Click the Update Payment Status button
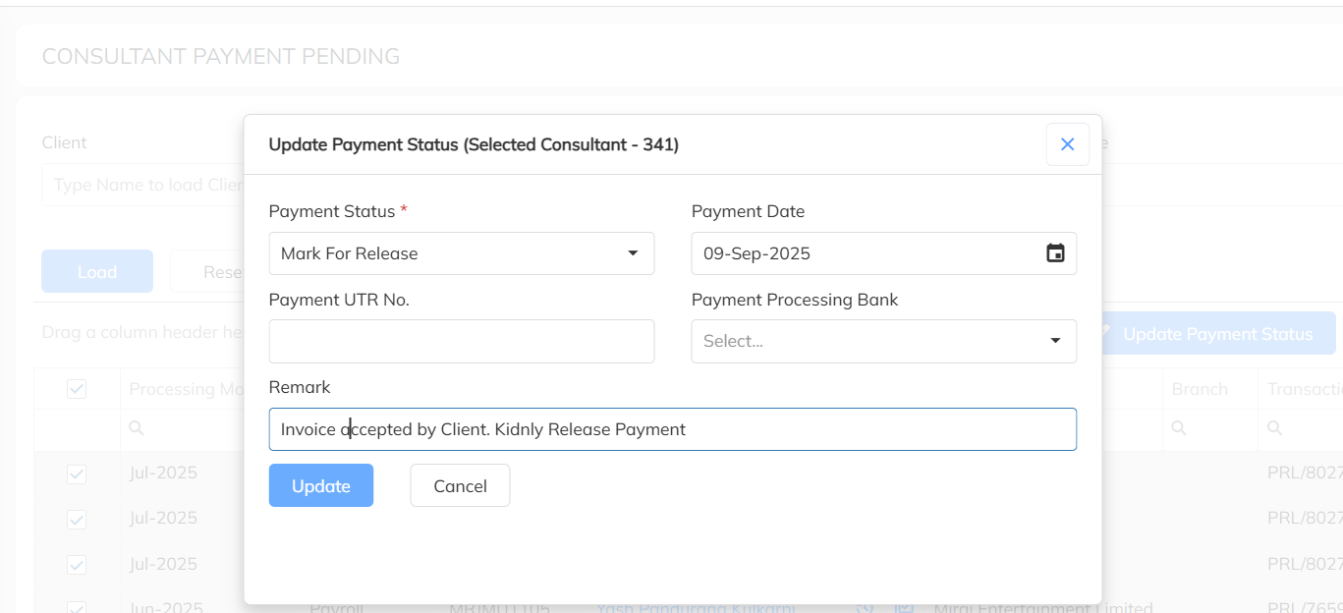 coord(1216,334)
